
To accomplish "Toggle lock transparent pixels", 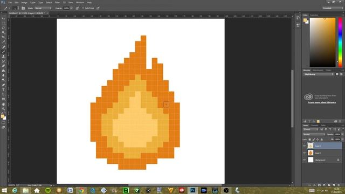I will click(309, 140).
